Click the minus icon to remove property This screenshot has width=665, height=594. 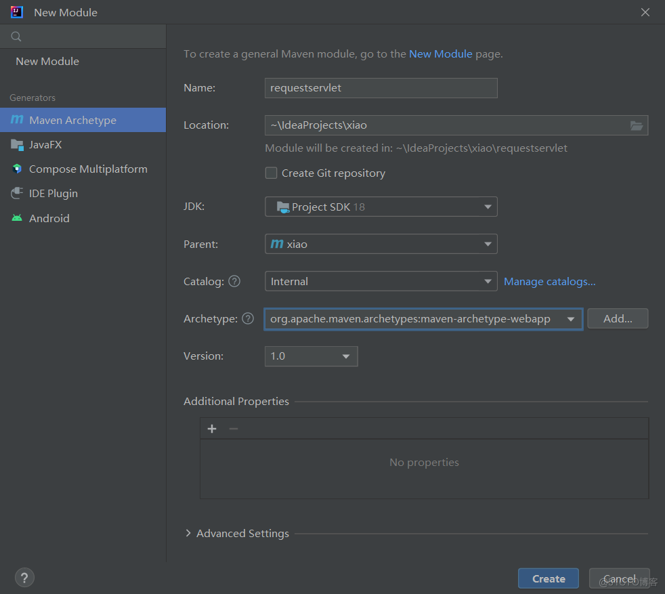pyautogui.click(x=234, y=429)
